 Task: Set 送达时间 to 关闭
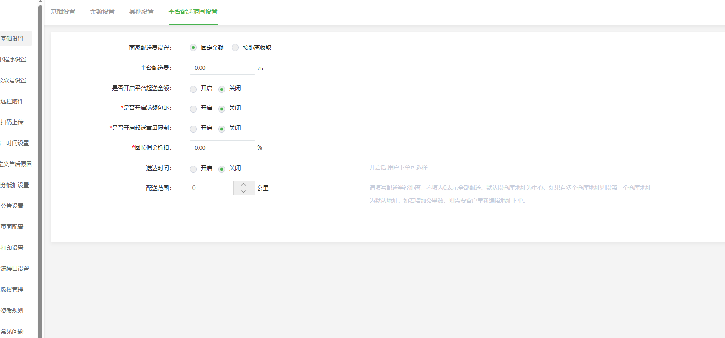[222, 169]
